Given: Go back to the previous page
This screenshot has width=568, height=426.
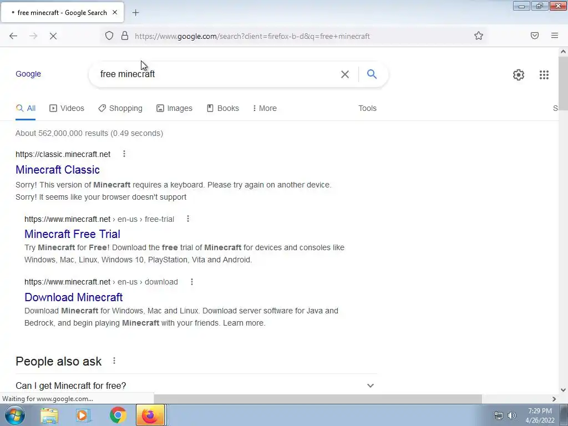Looking at the screenshot, I should tap(13, 36).
